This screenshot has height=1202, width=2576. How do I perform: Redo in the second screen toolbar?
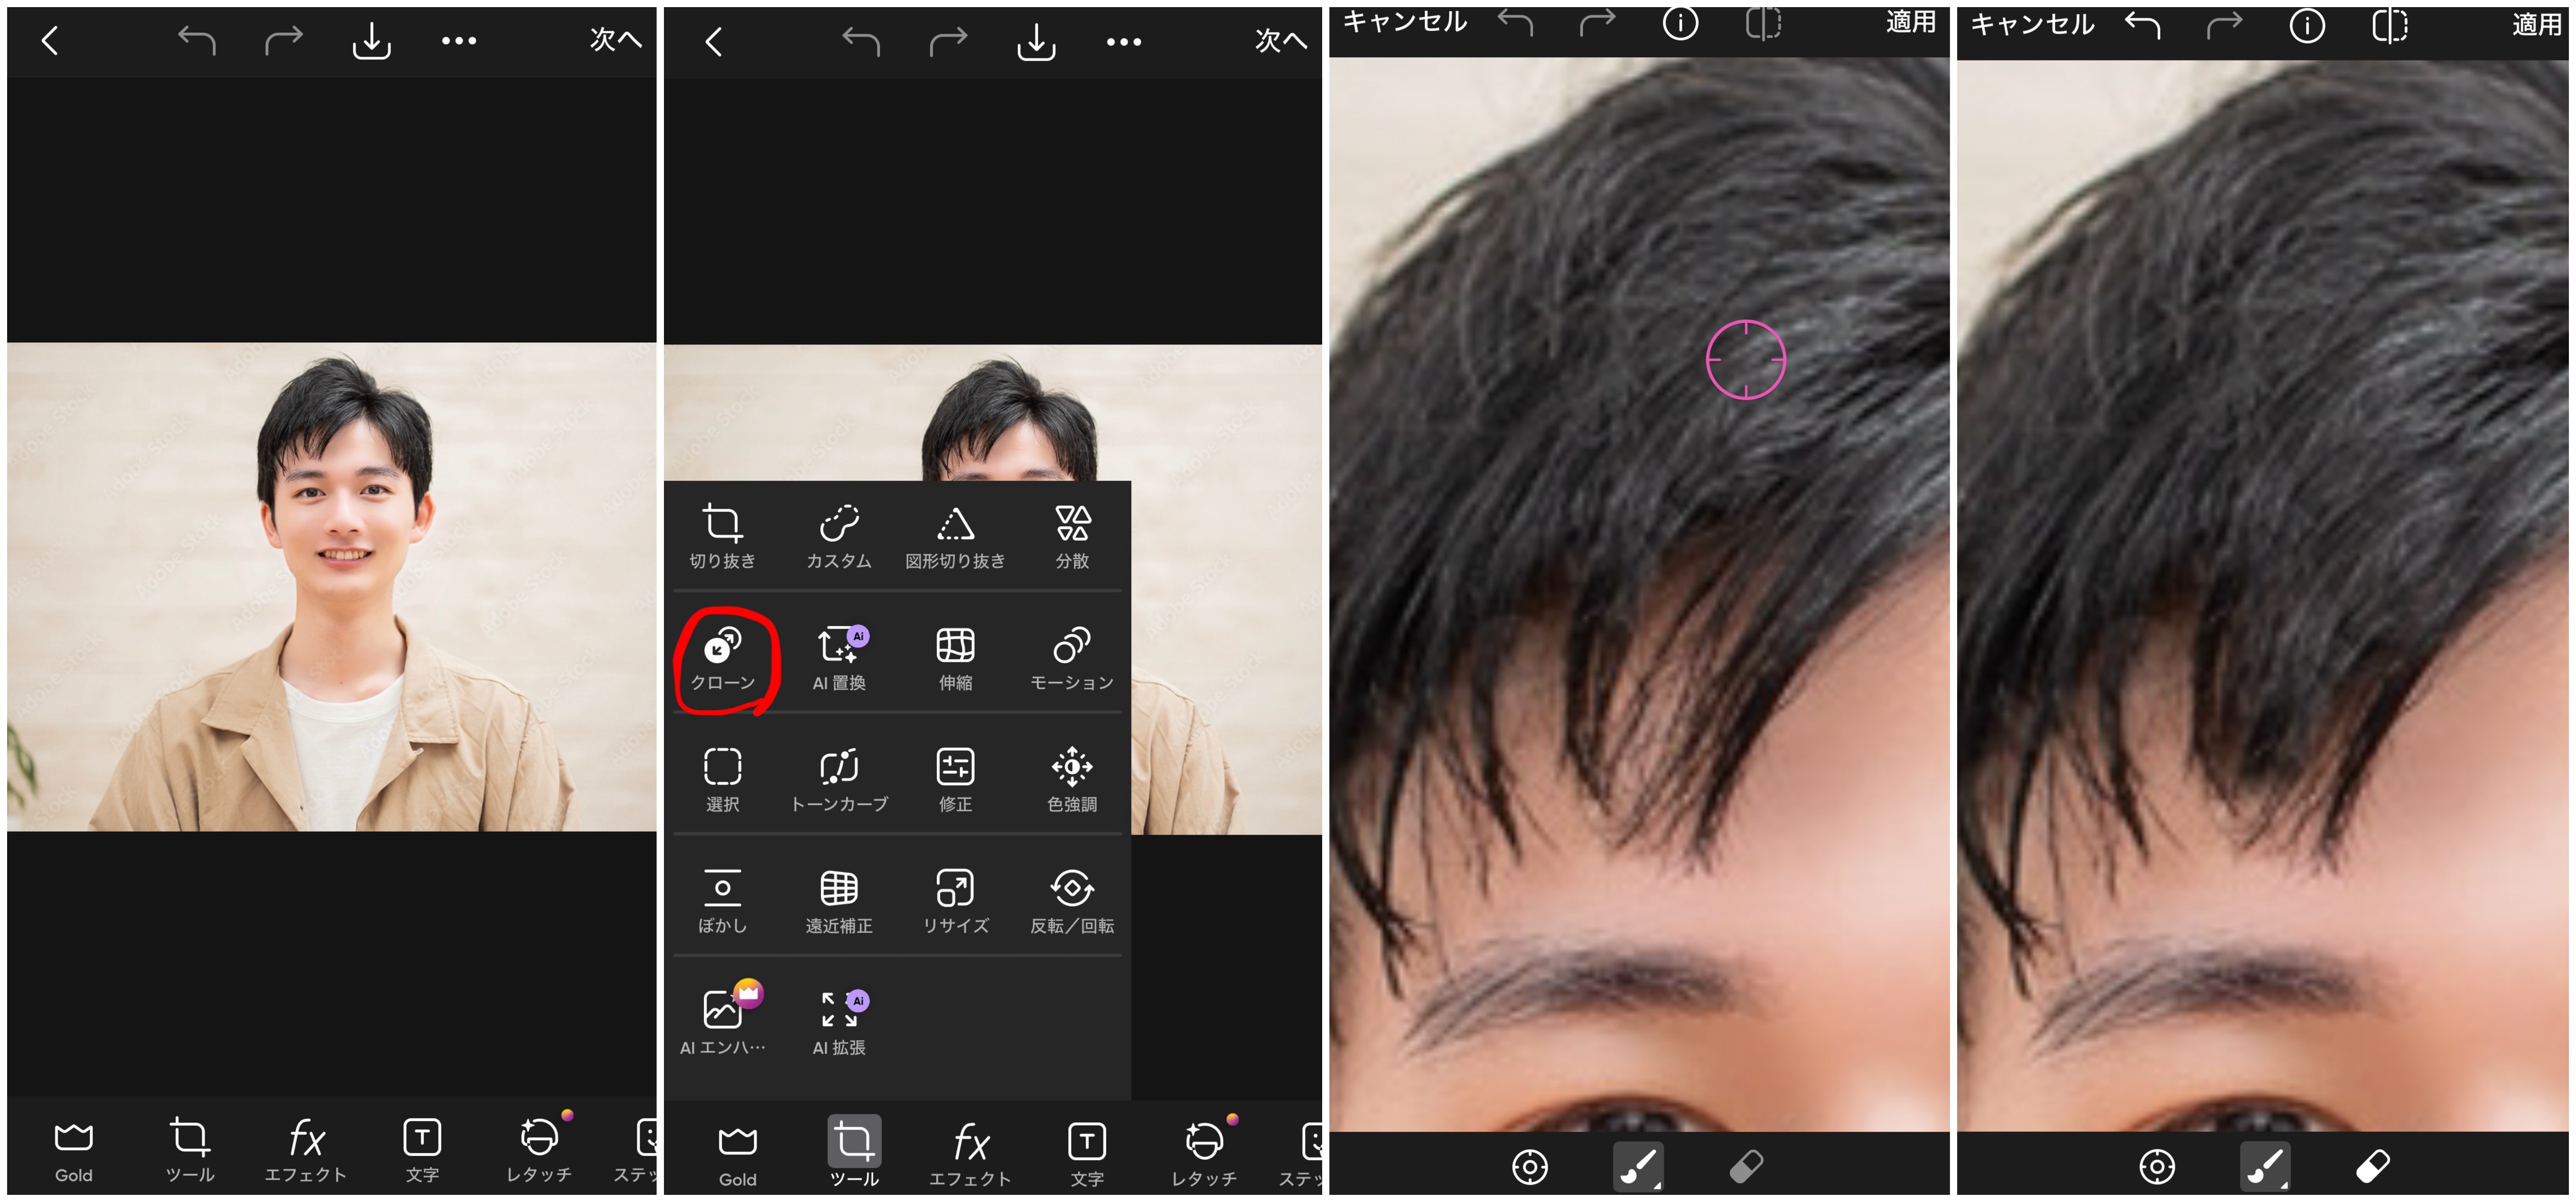tap(948, 41)
